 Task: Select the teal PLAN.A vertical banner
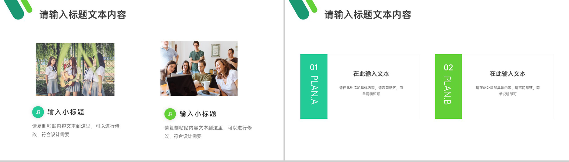pos(314,86)
